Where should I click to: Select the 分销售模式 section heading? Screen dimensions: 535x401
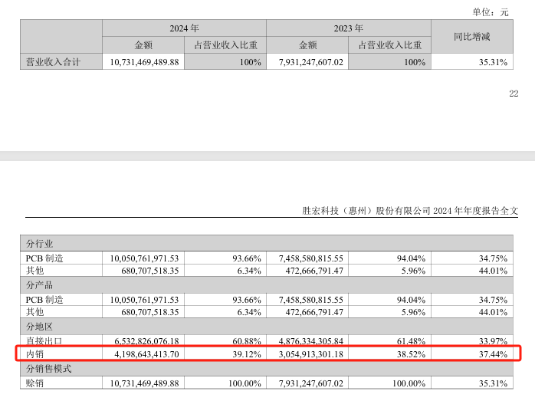[x=49, y=369]
